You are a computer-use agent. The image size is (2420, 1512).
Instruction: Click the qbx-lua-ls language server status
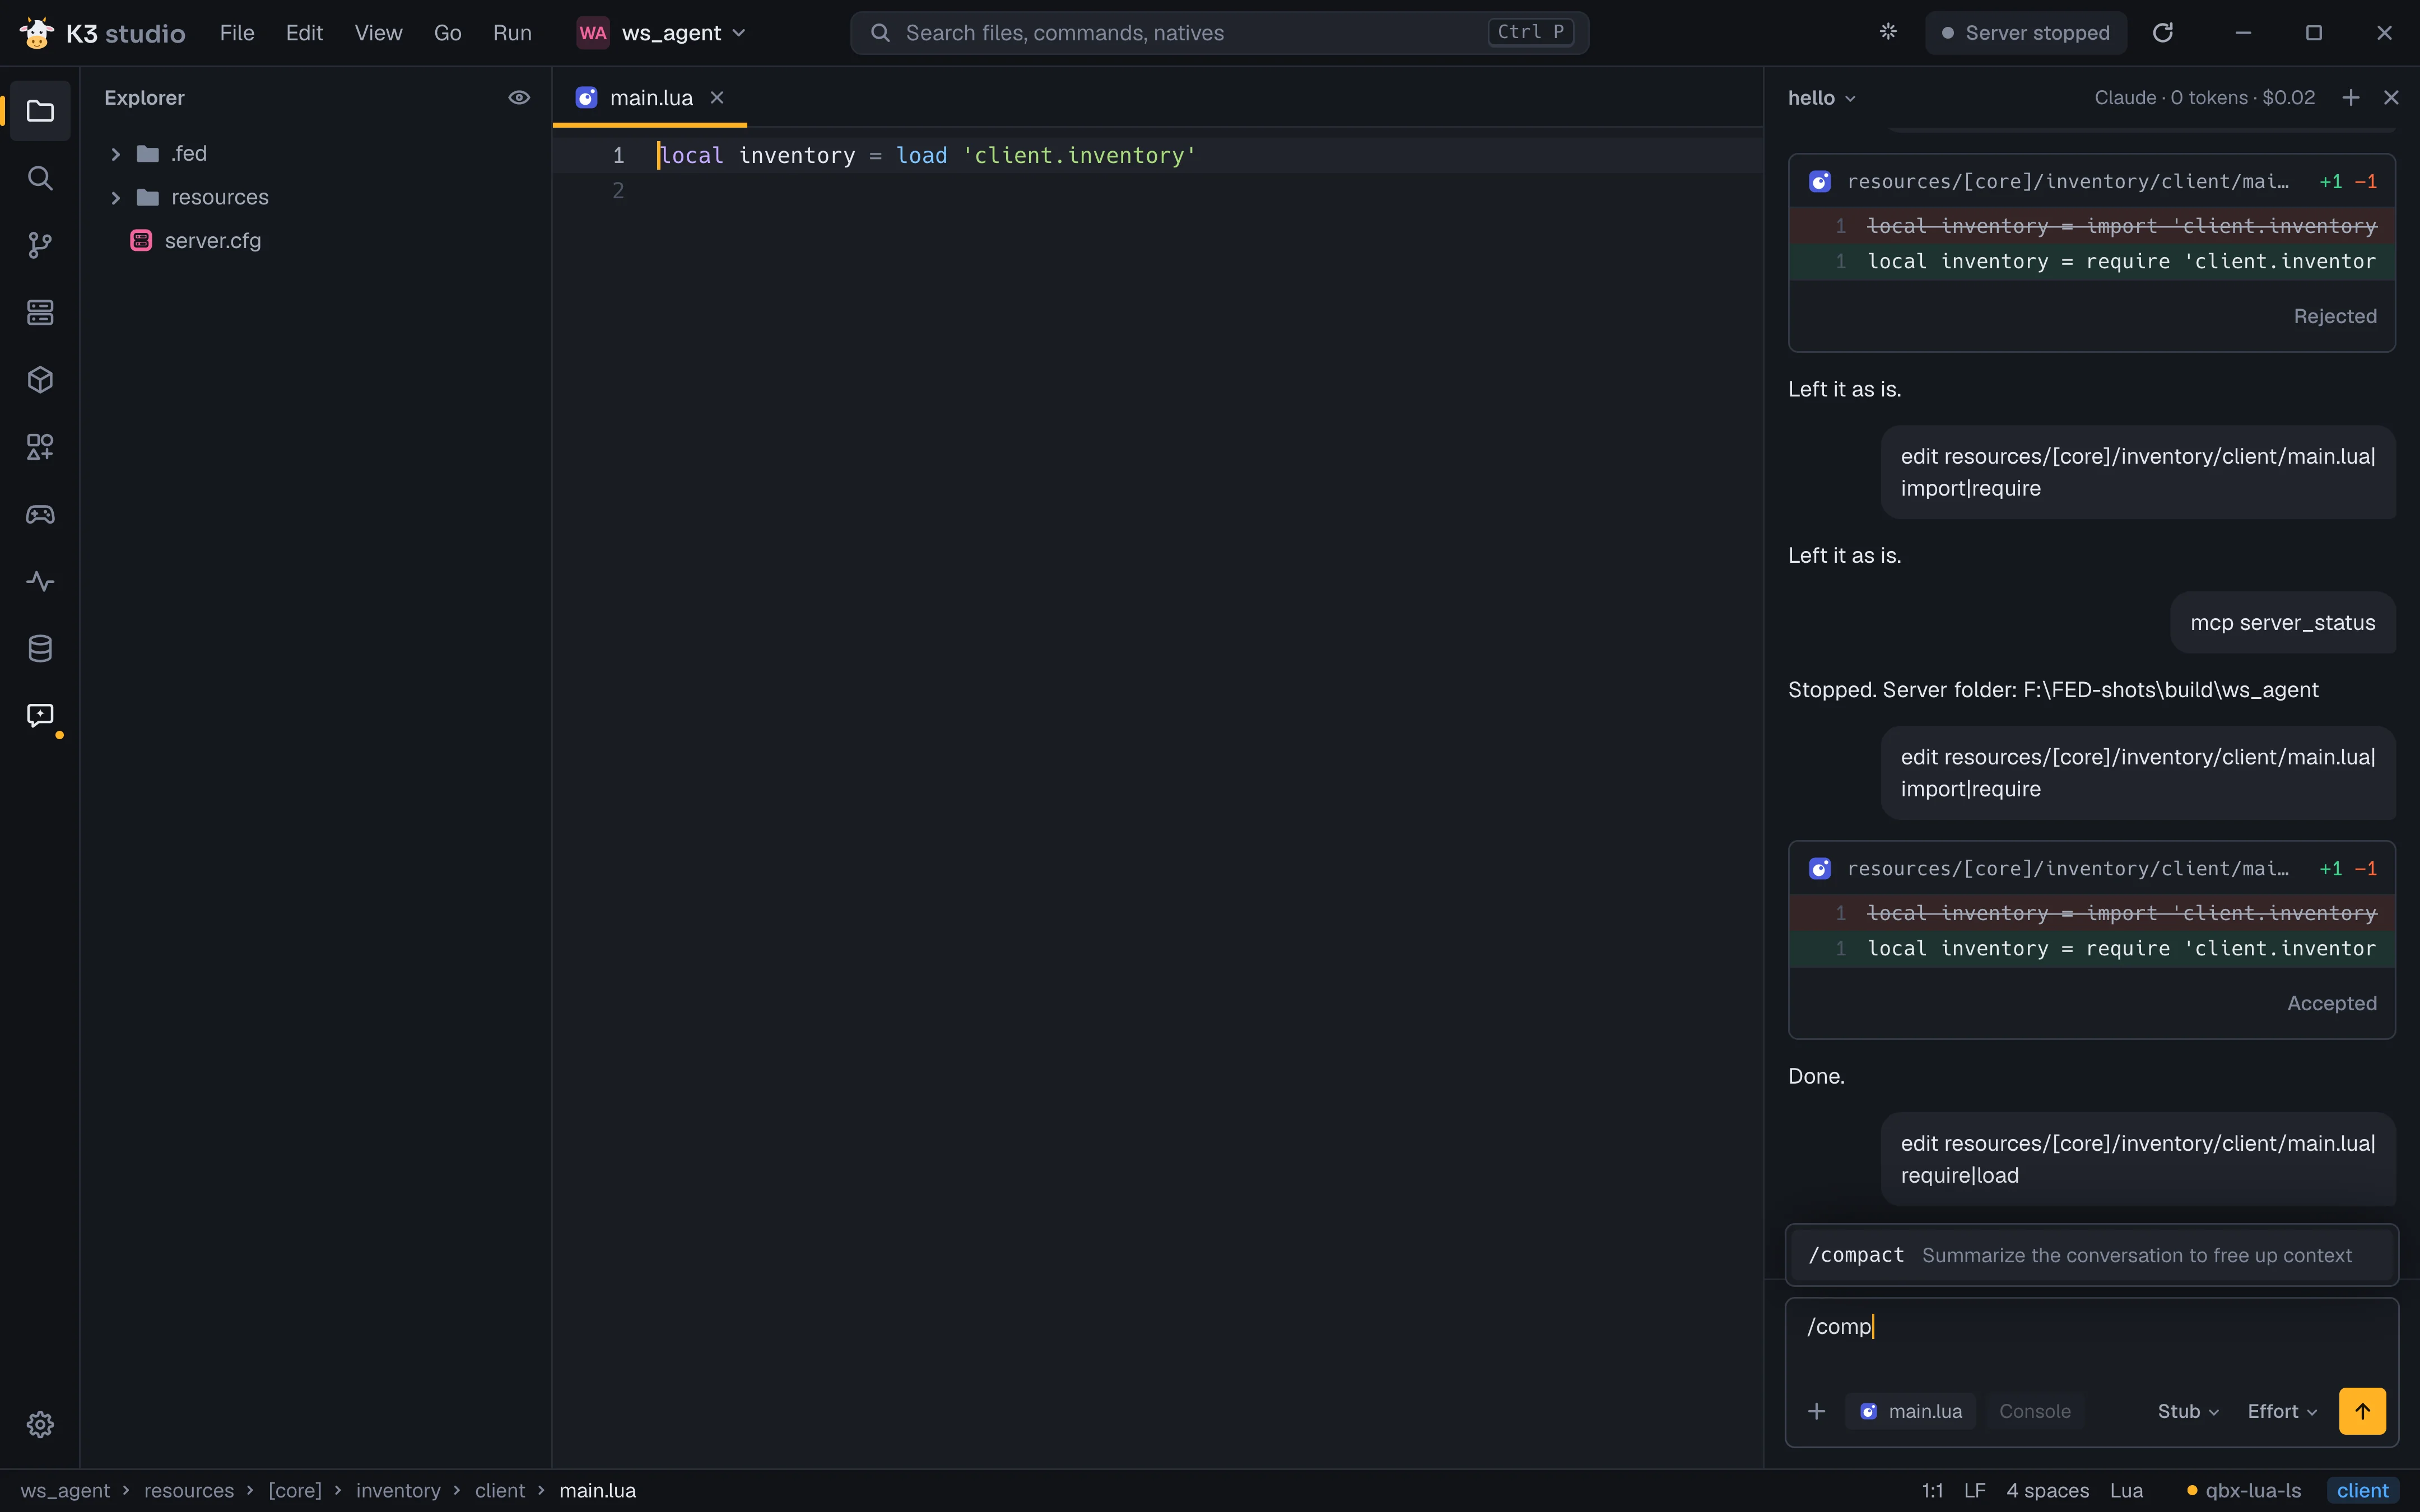tap(2243, 1490)
